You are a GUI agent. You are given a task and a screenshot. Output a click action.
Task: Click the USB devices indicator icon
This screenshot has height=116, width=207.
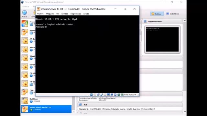pos(102,94)
